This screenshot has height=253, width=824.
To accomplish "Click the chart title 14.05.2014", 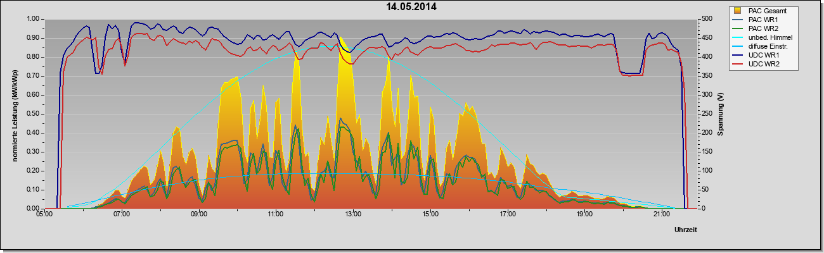I will pos(411,7).
